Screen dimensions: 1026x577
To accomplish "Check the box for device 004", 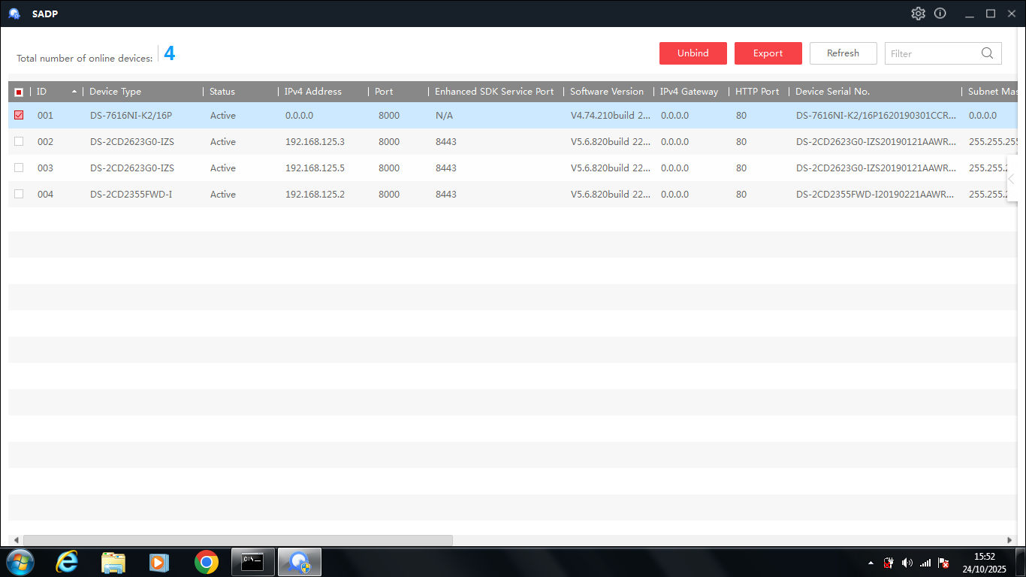I will click(x=19, y=194).
